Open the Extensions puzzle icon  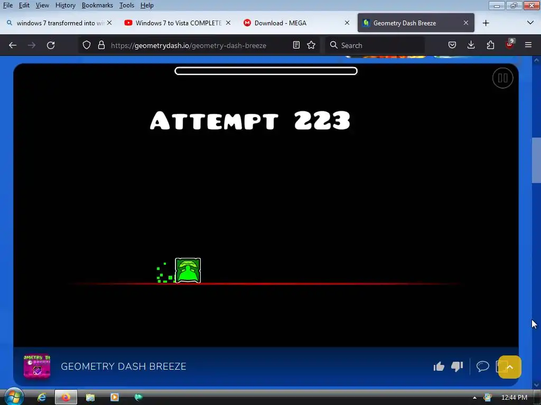(x=490, y=45)
